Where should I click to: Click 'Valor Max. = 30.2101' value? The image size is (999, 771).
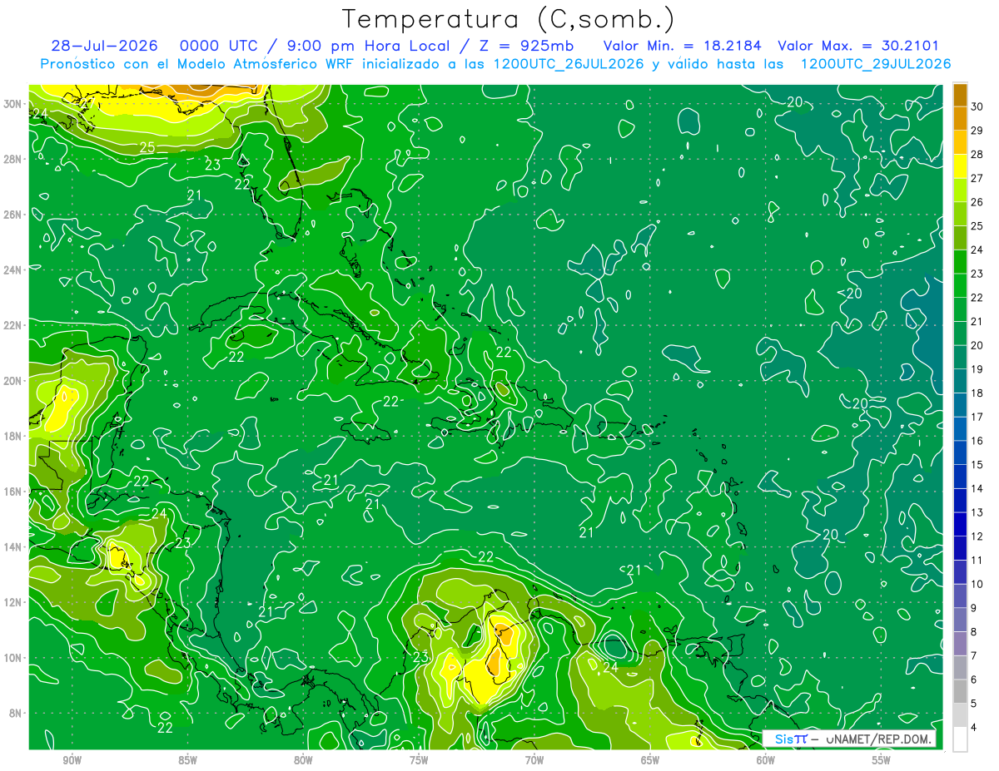click(x=858, y=46)
